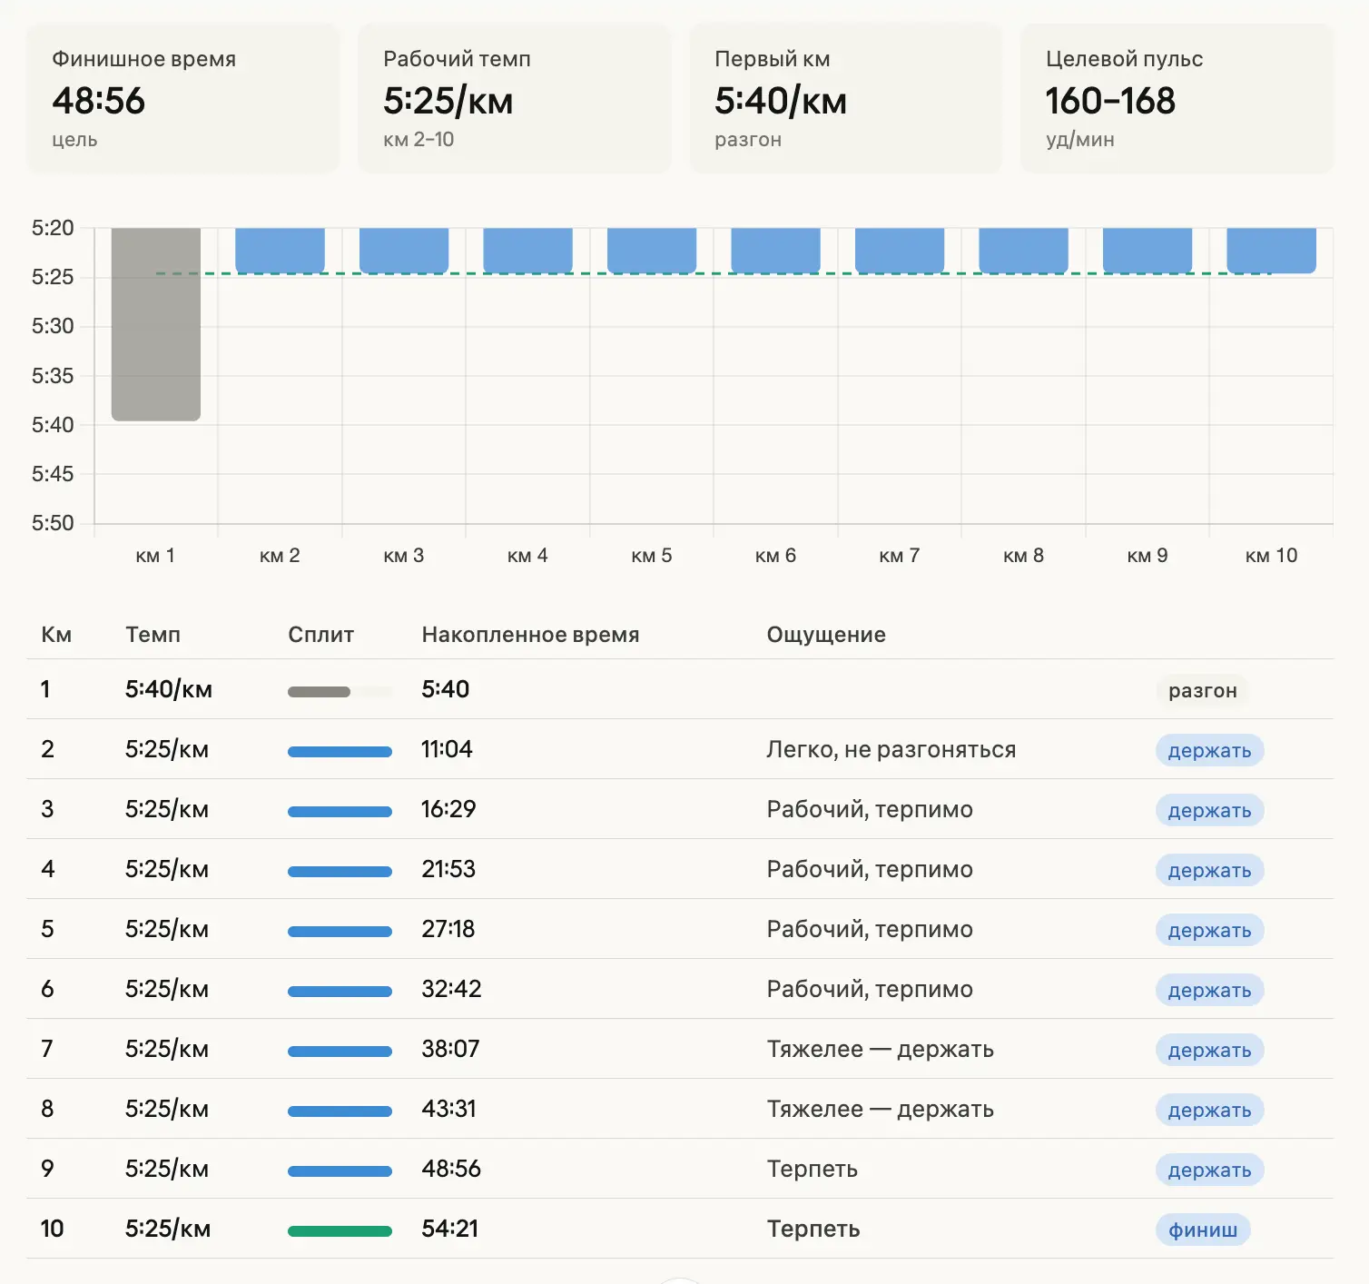Click the держать badge in row 6

pyautogui.click(x=1209, y=991)
